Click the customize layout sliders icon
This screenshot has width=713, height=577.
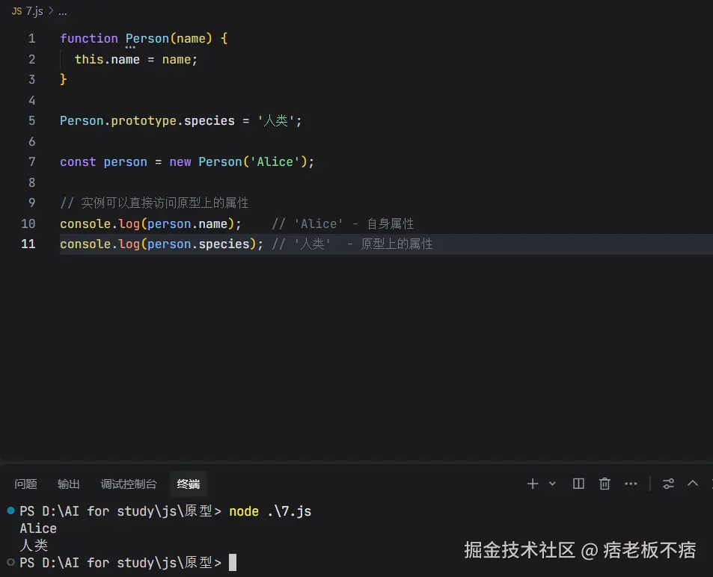click(667, 484)
